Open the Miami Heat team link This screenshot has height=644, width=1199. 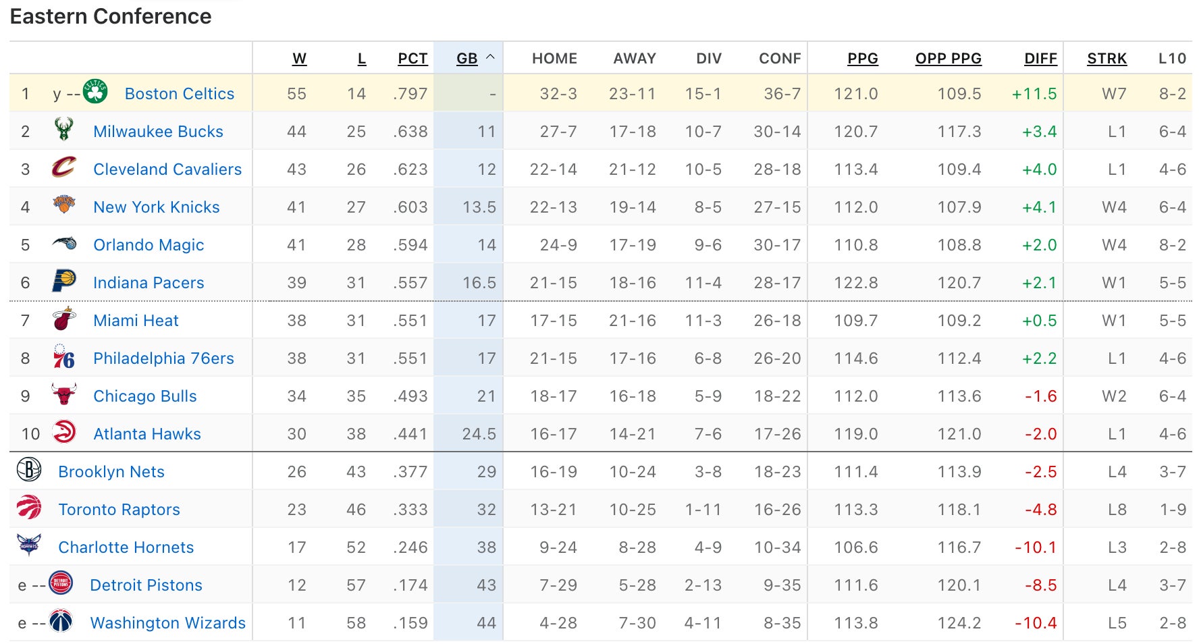click(136, 321)
